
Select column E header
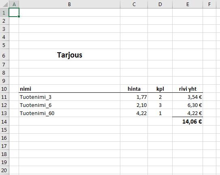coord(188,4)
